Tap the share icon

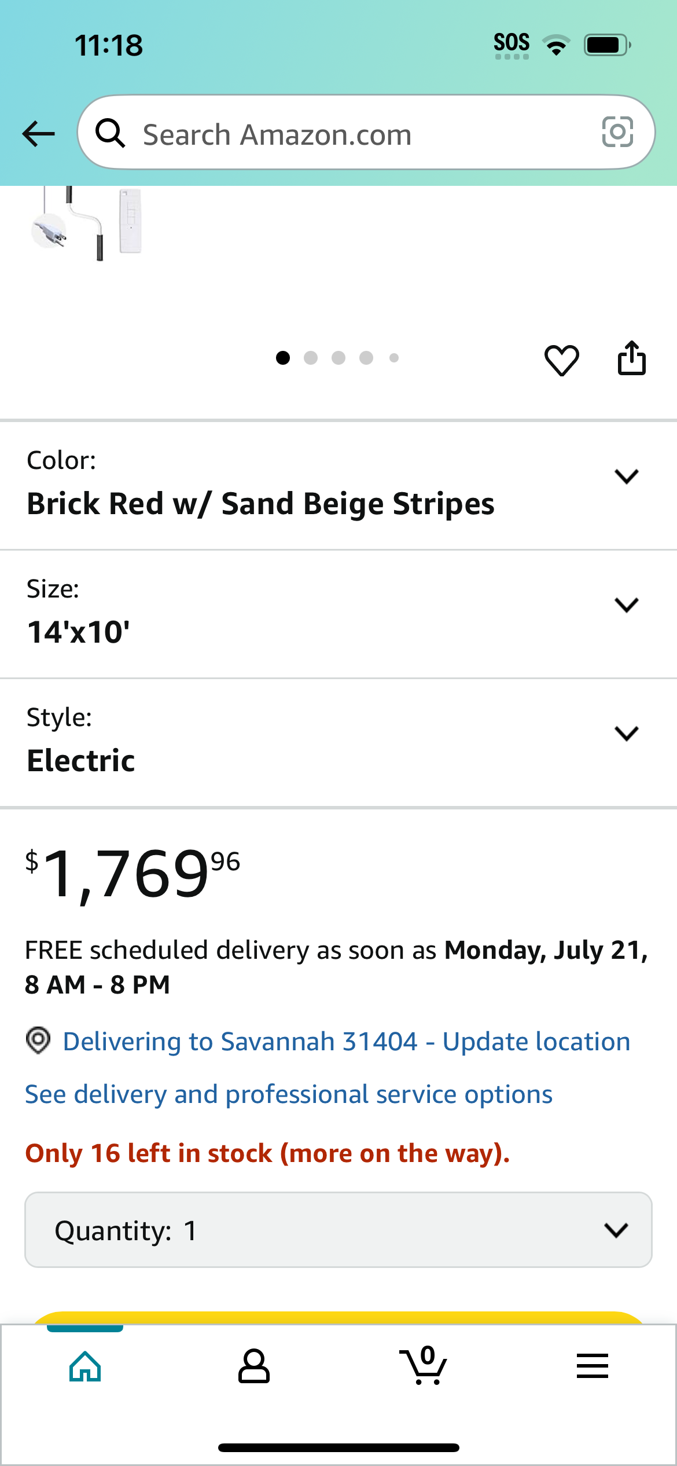point(631,358)
